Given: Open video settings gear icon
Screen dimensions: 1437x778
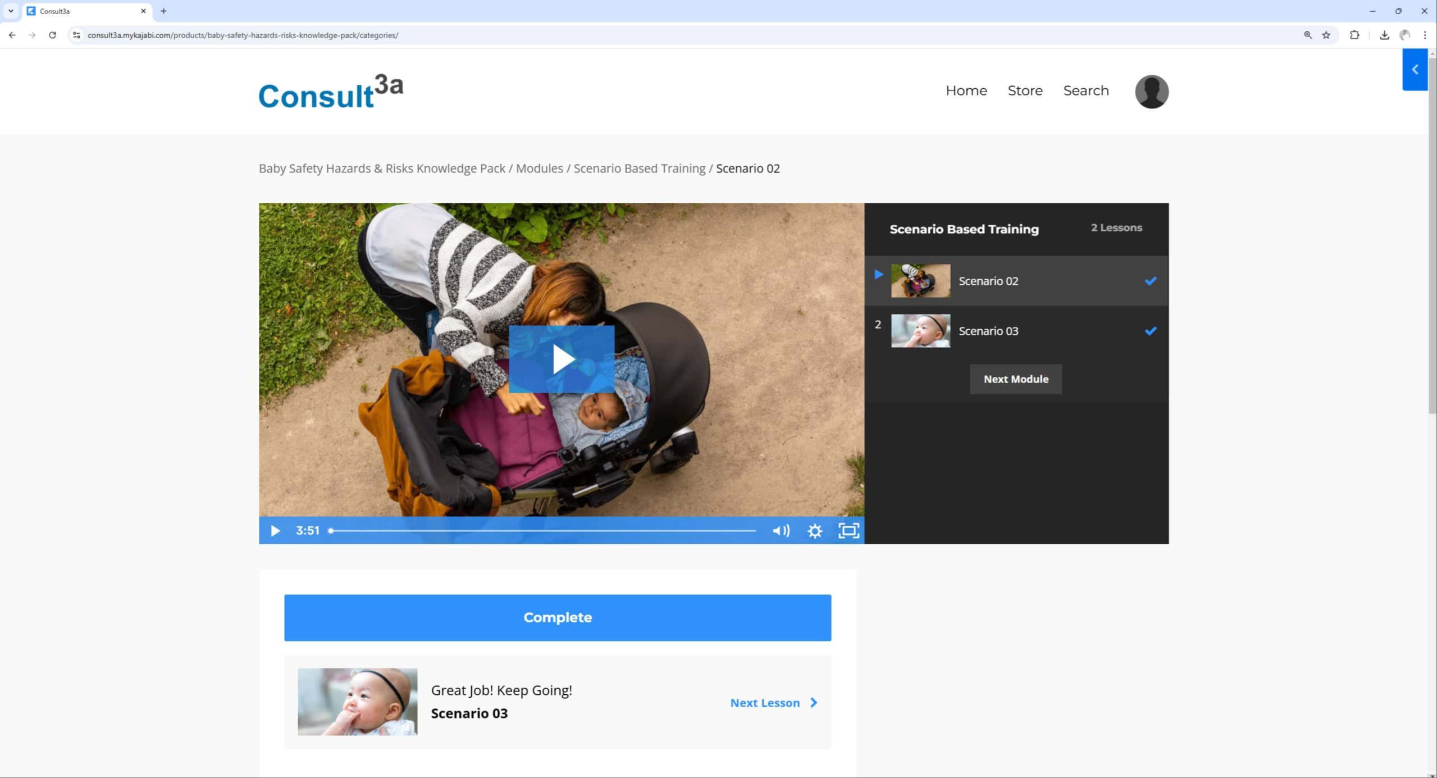Looking at the screenshot, I should 814,530.
